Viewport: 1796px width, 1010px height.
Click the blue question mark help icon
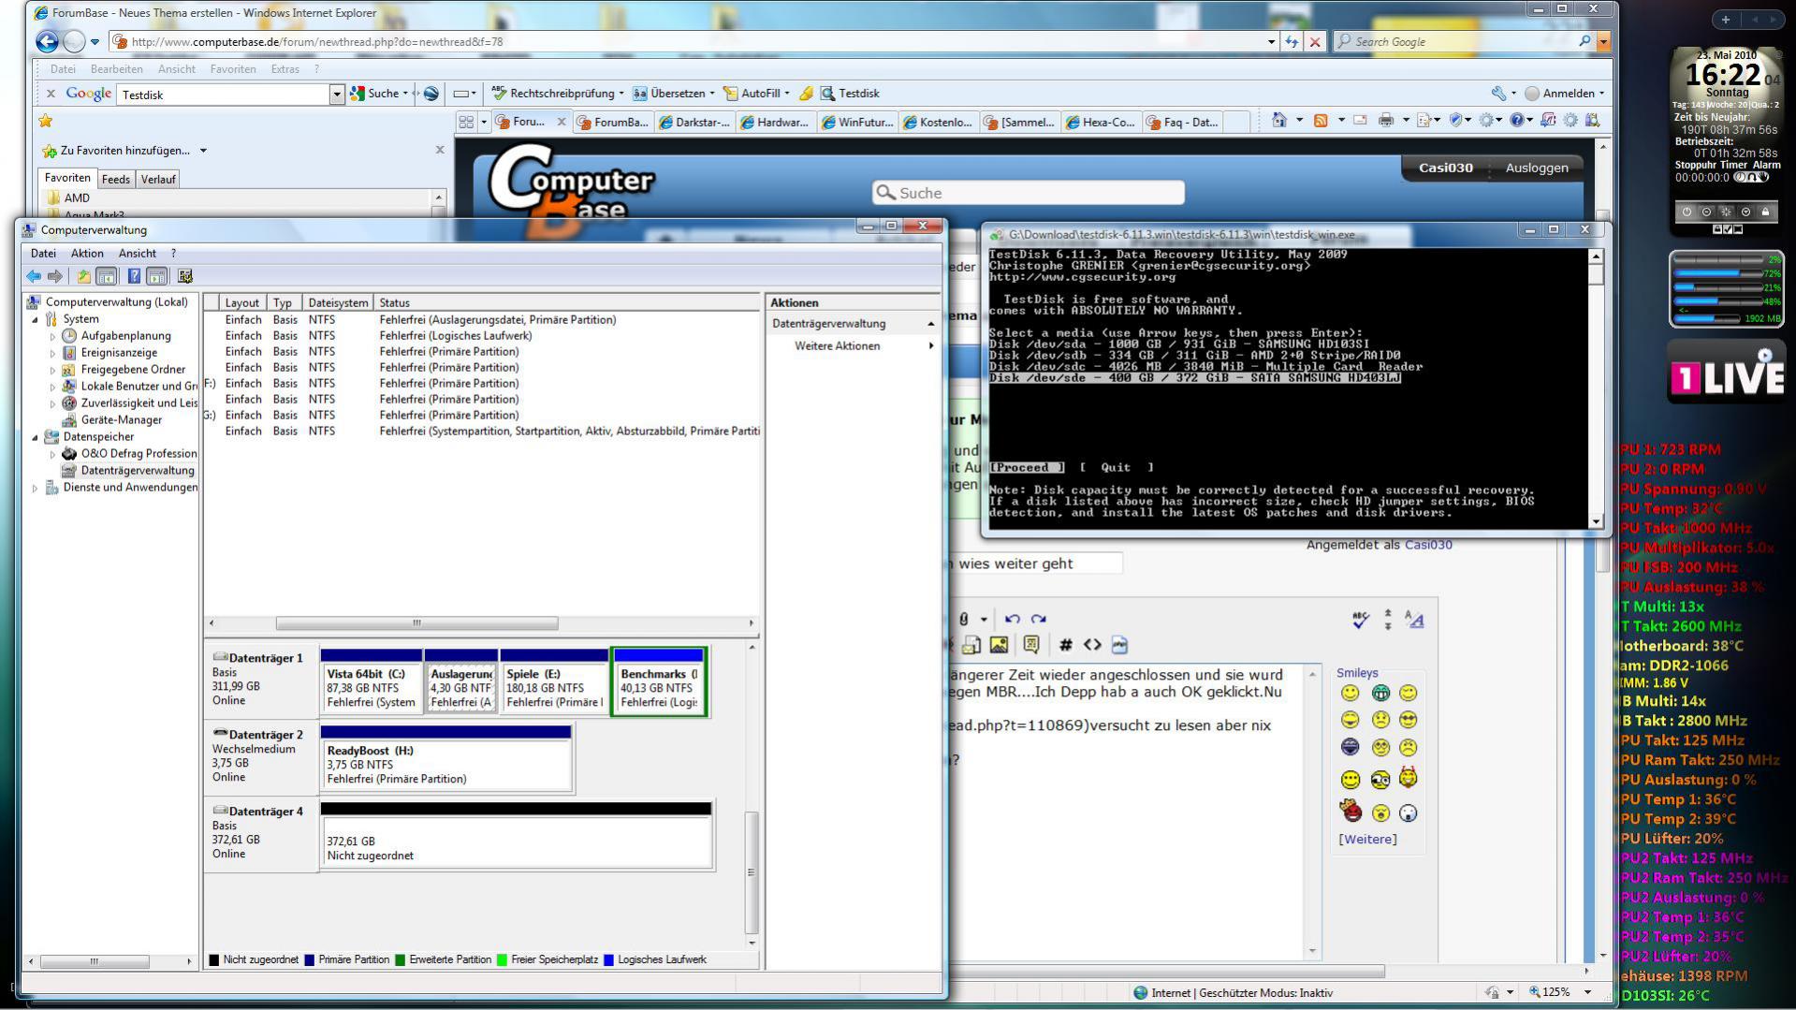[134, 276]
